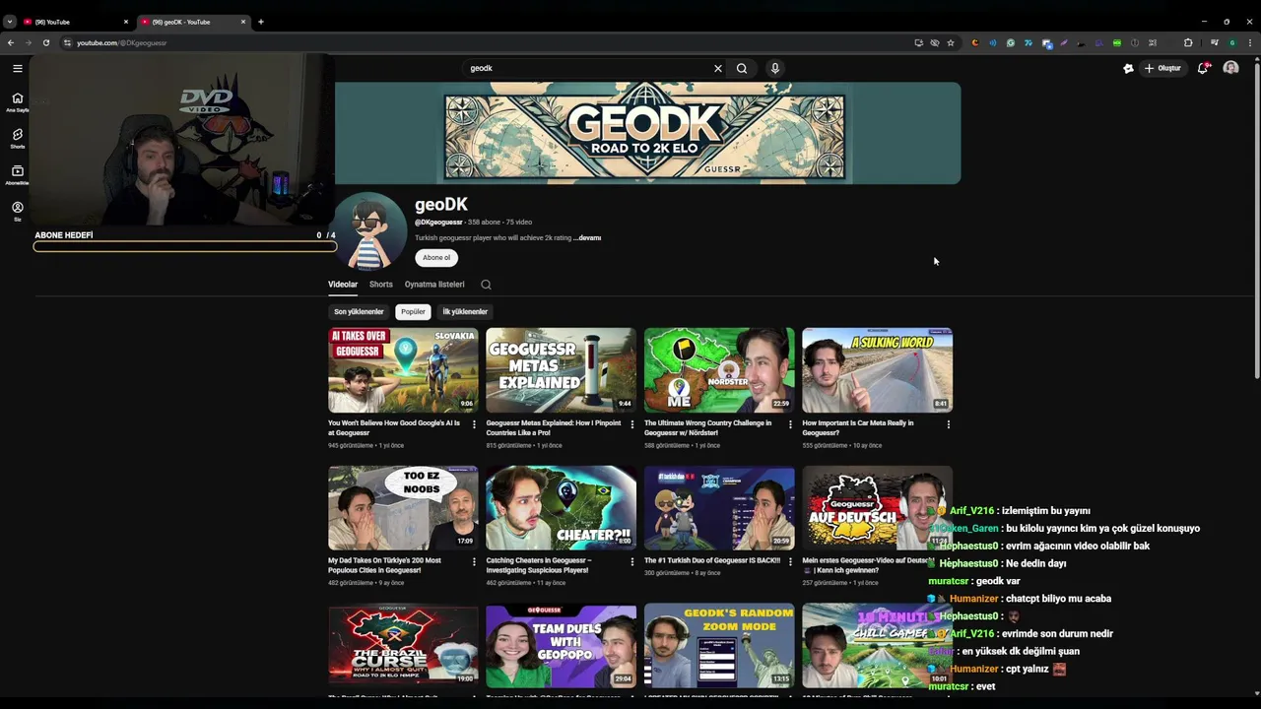This screenshot has width=1261, height=709.
Task: Switch to the channel Shorts tab
Action: click(x=381, y=285)
